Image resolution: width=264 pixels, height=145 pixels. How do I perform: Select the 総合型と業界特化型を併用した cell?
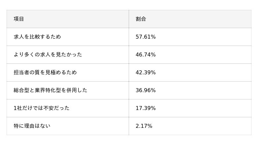(50, 91)
